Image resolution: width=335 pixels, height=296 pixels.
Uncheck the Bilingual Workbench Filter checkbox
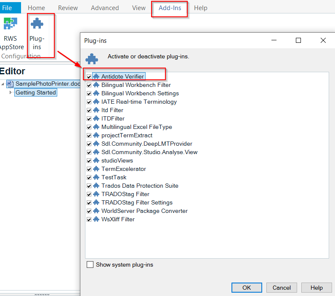89,85
